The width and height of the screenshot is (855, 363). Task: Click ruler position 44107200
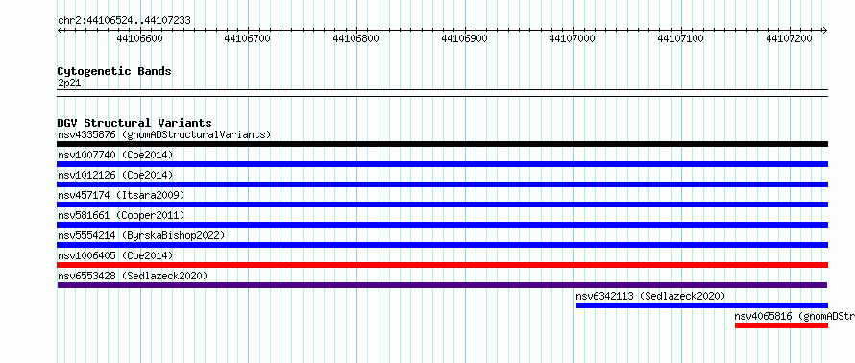pos(790,38)
